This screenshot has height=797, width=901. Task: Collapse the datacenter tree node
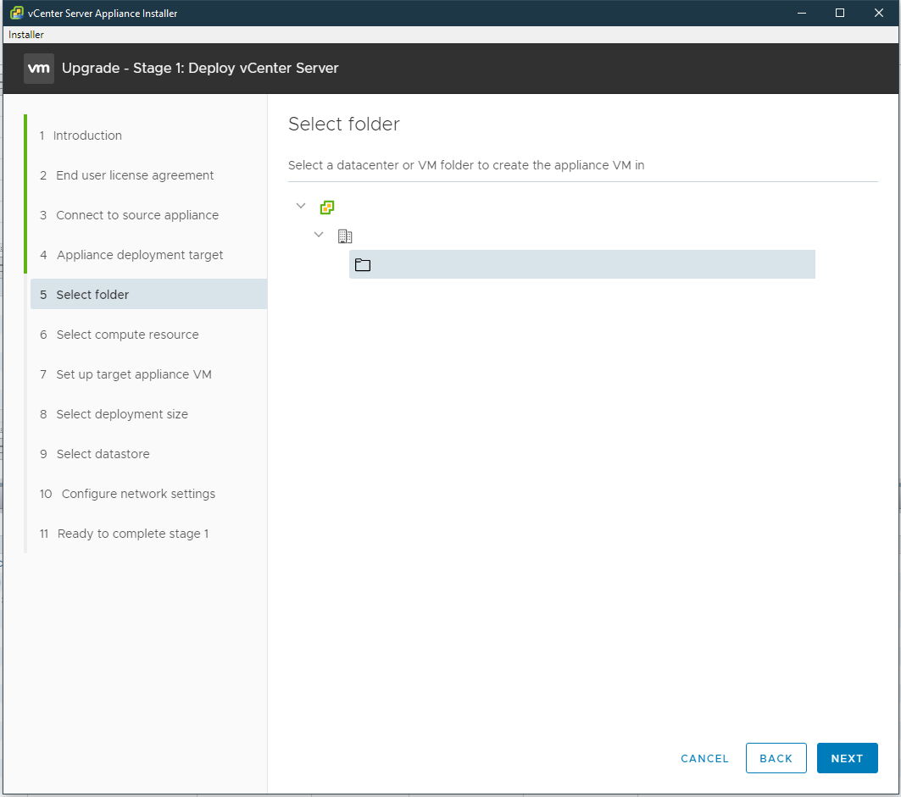[x=319, y=235]
